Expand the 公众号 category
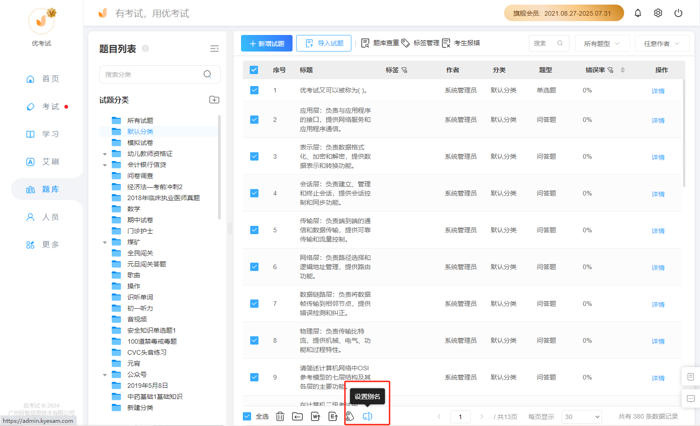Image resolution: width=700 pixels, height=426 pixels. [105, 375]
